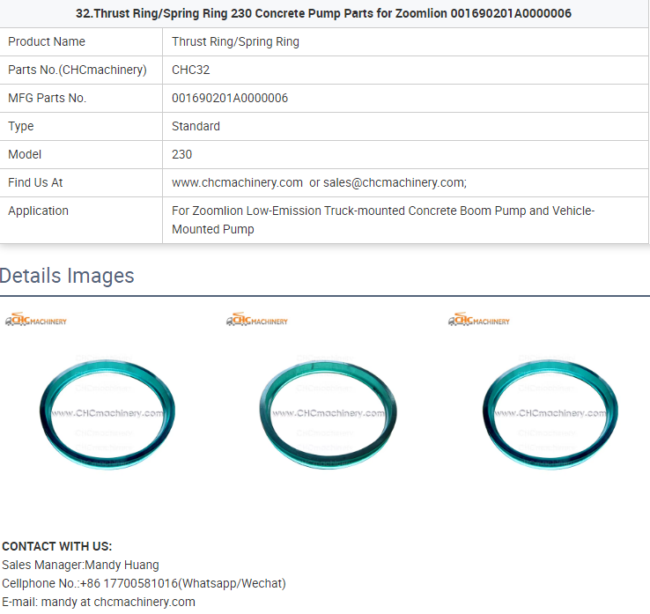Click the cellphone number +86 17700581016
This screenshot has width=650, height=614.
tap(129, 584)
